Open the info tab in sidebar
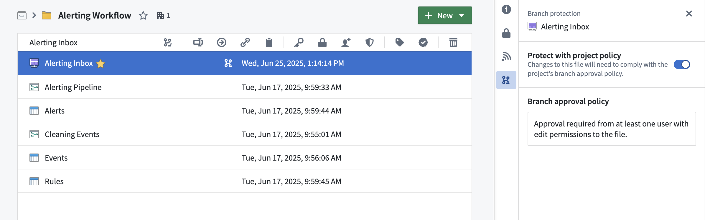This screenshot has width=705, height=220. [506, 10]
